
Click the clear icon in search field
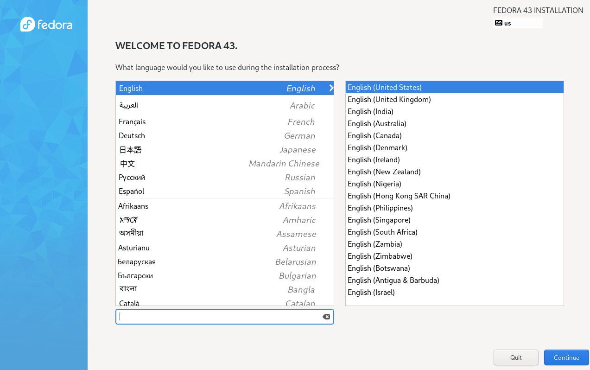coord(326,317)
